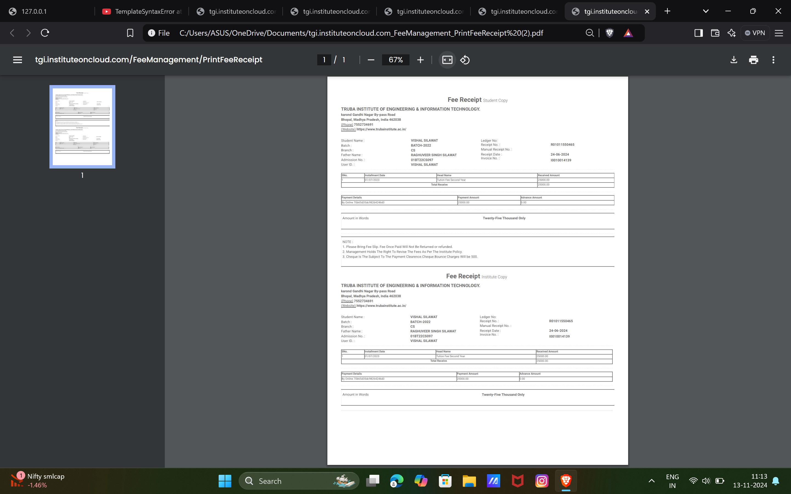The height and width of the screenshot is (494, 791).
Task: Toggle the Brave VPN button
Action: click(755, 33)
